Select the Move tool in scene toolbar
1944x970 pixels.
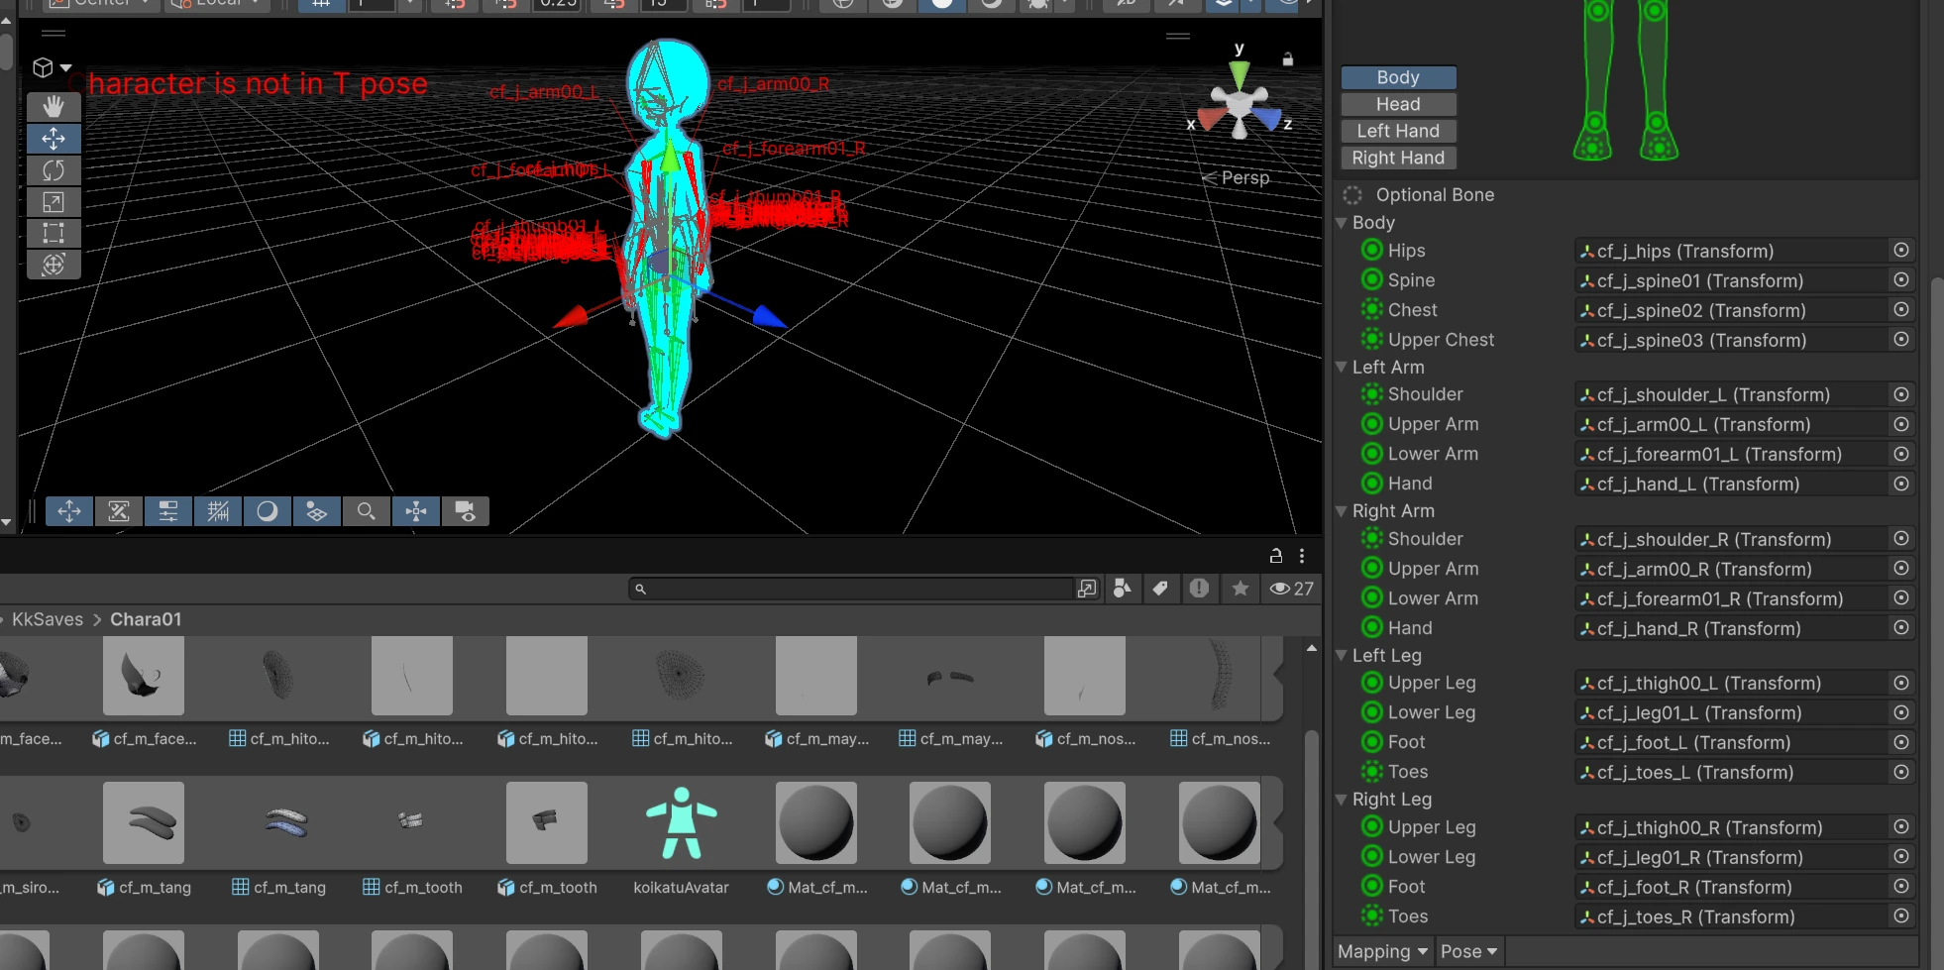54,139
